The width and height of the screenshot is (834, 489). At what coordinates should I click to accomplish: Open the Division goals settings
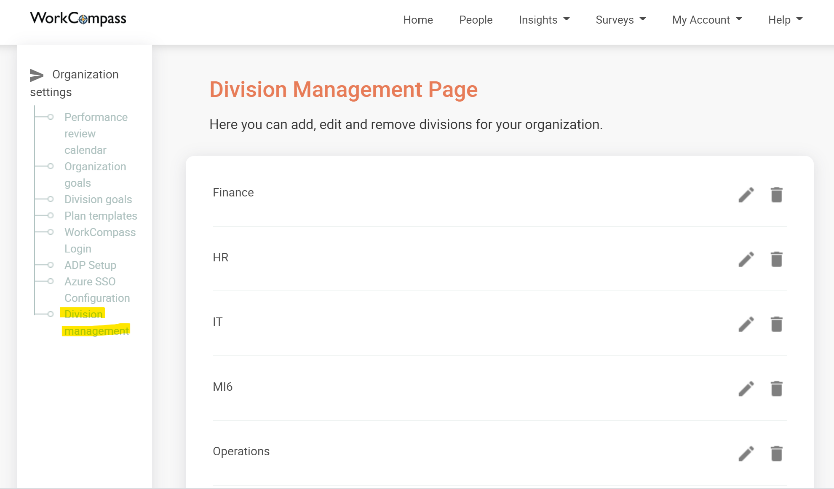pos(98,199)
